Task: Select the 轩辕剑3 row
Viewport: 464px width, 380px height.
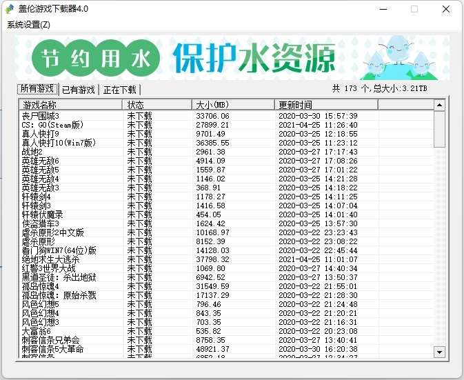Action: point(226,206)
